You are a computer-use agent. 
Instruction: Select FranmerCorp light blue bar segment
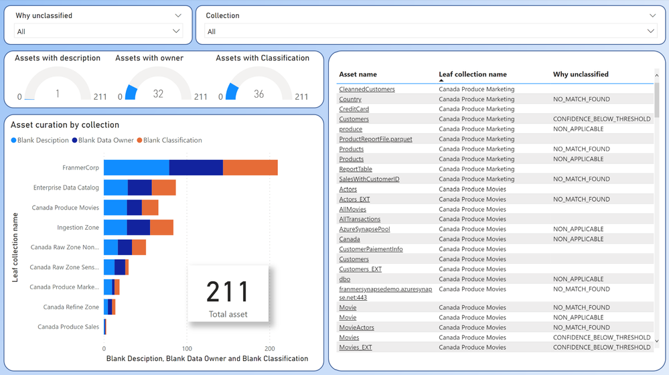tap(137, 167)
